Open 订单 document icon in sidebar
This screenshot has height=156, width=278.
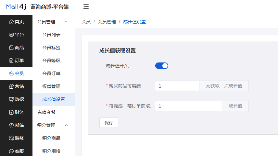[11, 61]
